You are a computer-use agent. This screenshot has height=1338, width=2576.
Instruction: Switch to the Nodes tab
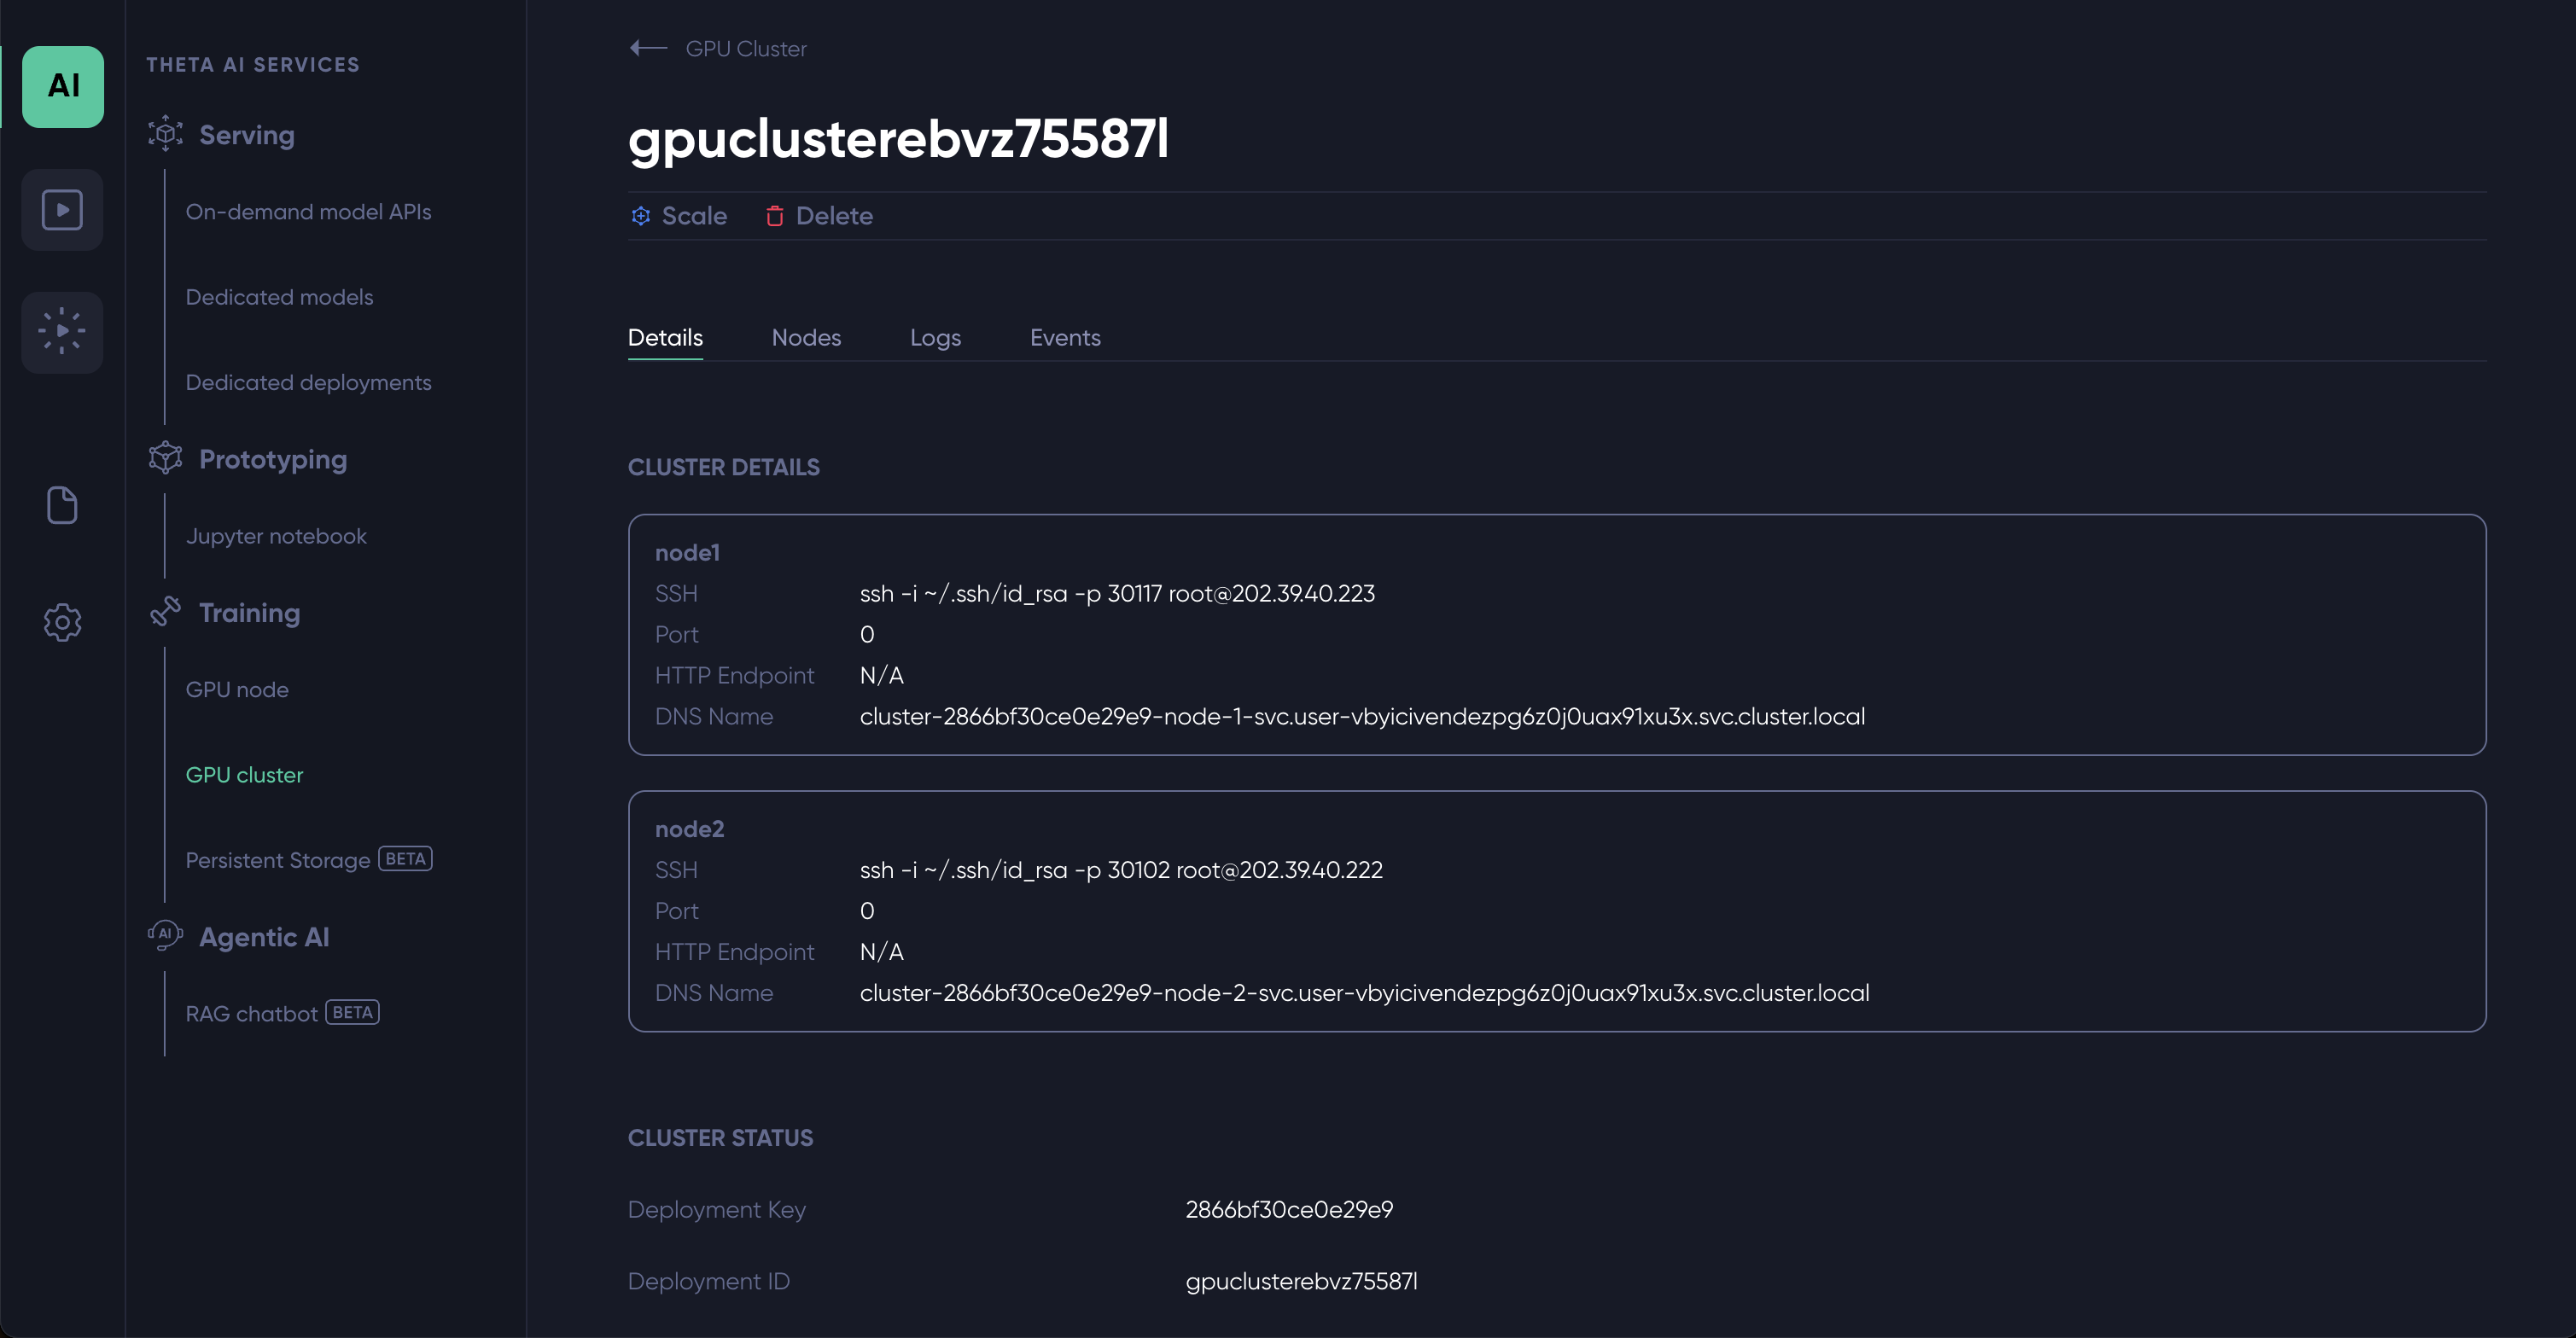pos(806,338)
